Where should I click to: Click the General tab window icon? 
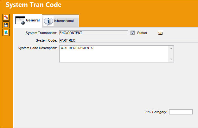click(20, 20)
